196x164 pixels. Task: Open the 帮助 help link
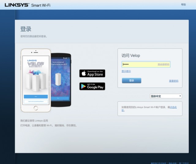(183, 5)
